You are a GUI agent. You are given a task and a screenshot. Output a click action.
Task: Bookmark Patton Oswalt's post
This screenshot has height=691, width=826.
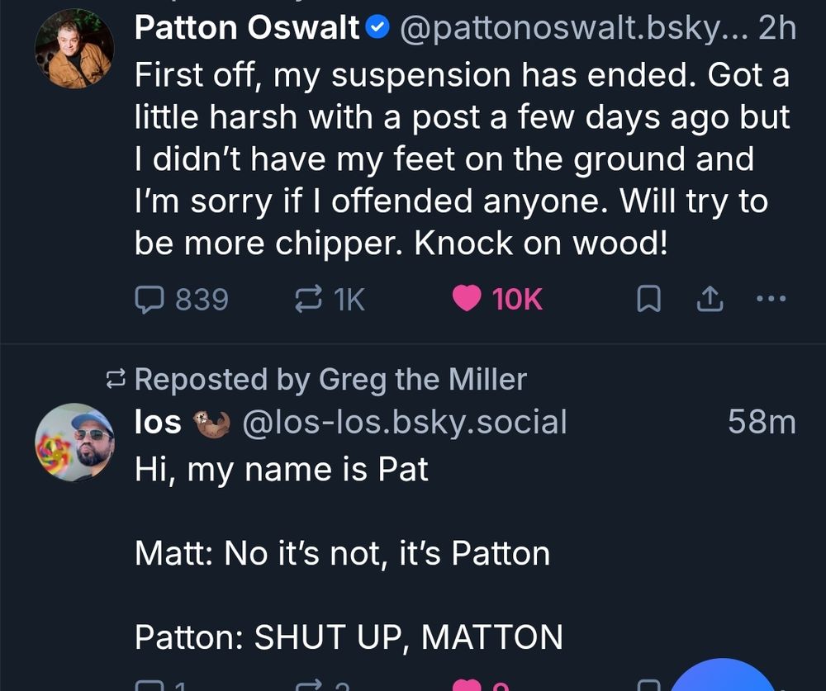click(648, 301)
